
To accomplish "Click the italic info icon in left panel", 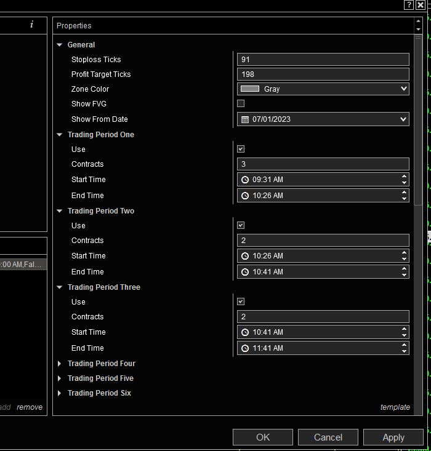I will pyautogui.click(x=31, y=25).
